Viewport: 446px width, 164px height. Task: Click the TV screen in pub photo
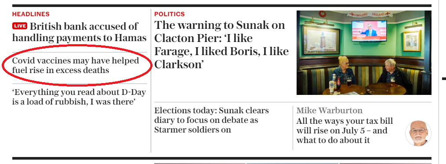point(369,31)
